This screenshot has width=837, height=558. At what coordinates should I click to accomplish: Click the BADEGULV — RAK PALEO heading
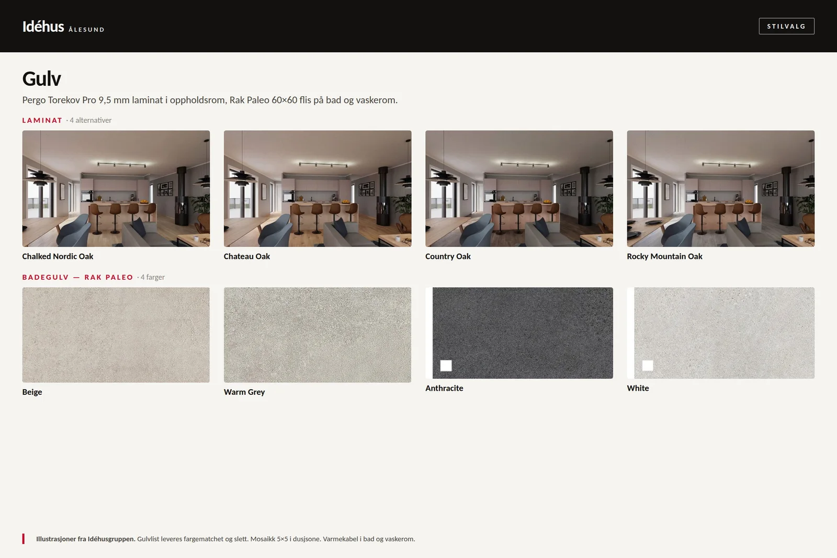coord(77,277)
